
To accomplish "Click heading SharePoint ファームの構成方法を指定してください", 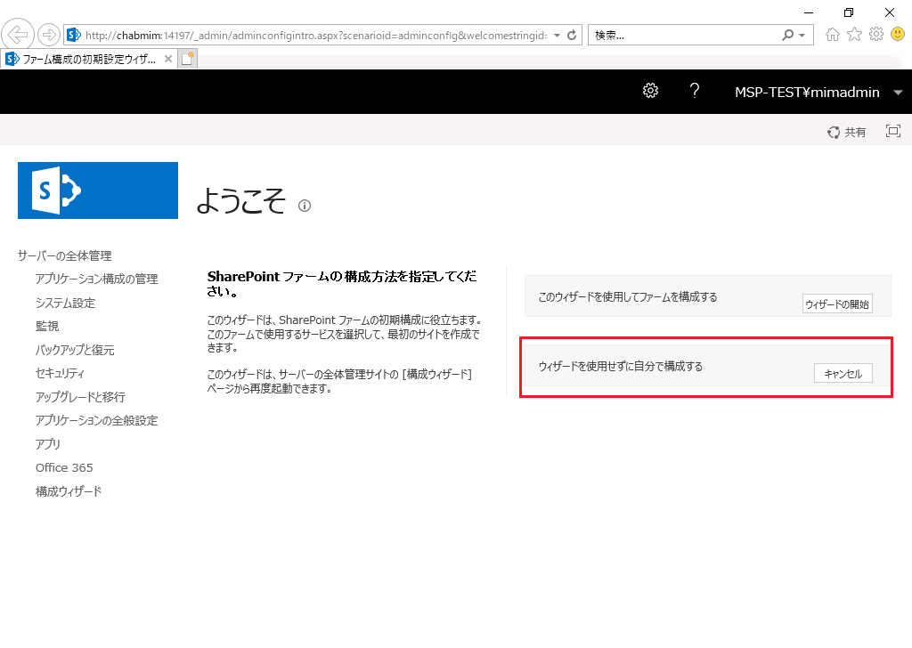I will tap(342, 284).
